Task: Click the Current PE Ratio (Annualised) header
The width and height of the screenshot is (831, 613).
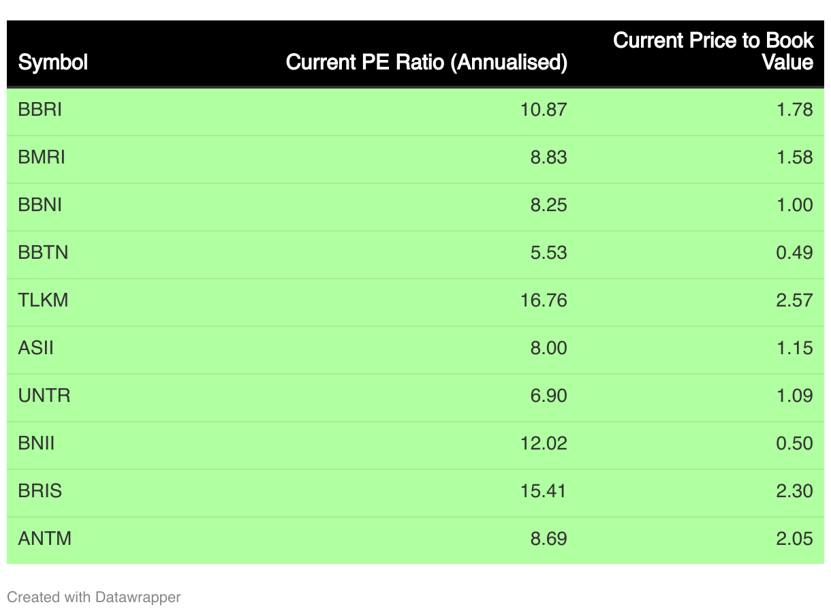Action: [426, 63]
